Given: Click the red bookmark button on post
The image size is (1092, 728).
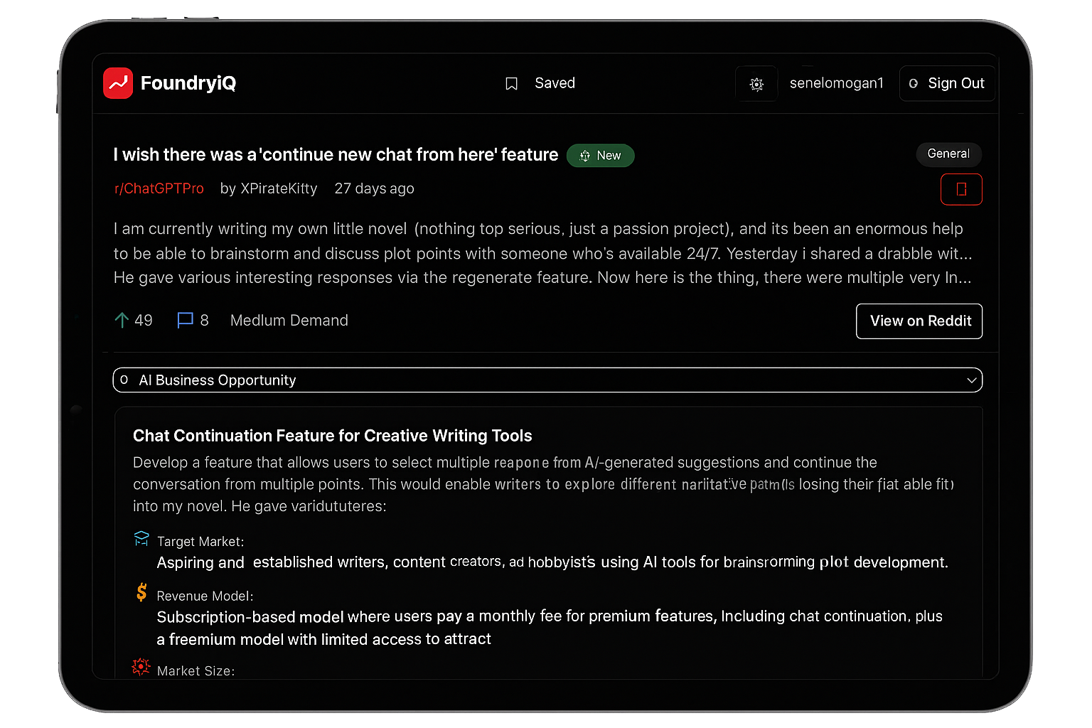Looking at the screenshot, I should click(961, 189).
